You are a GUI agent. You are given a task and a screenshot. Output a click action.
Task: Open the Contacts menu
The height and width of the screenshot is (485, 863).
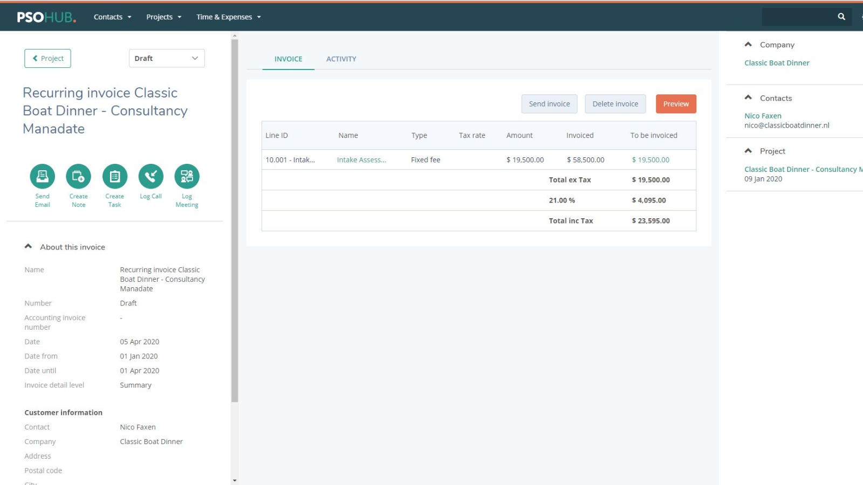[113, 17]
